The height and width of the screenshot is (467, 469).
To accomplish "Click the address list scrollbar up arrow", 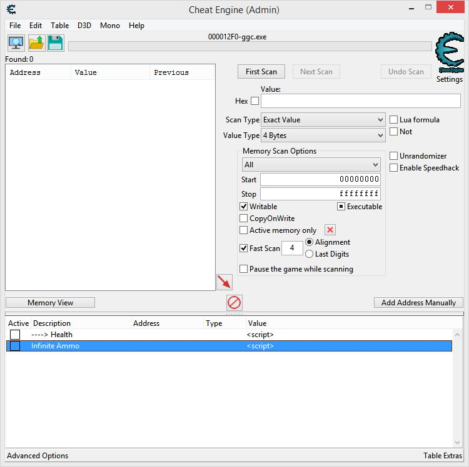I will (x=457, y=335).
